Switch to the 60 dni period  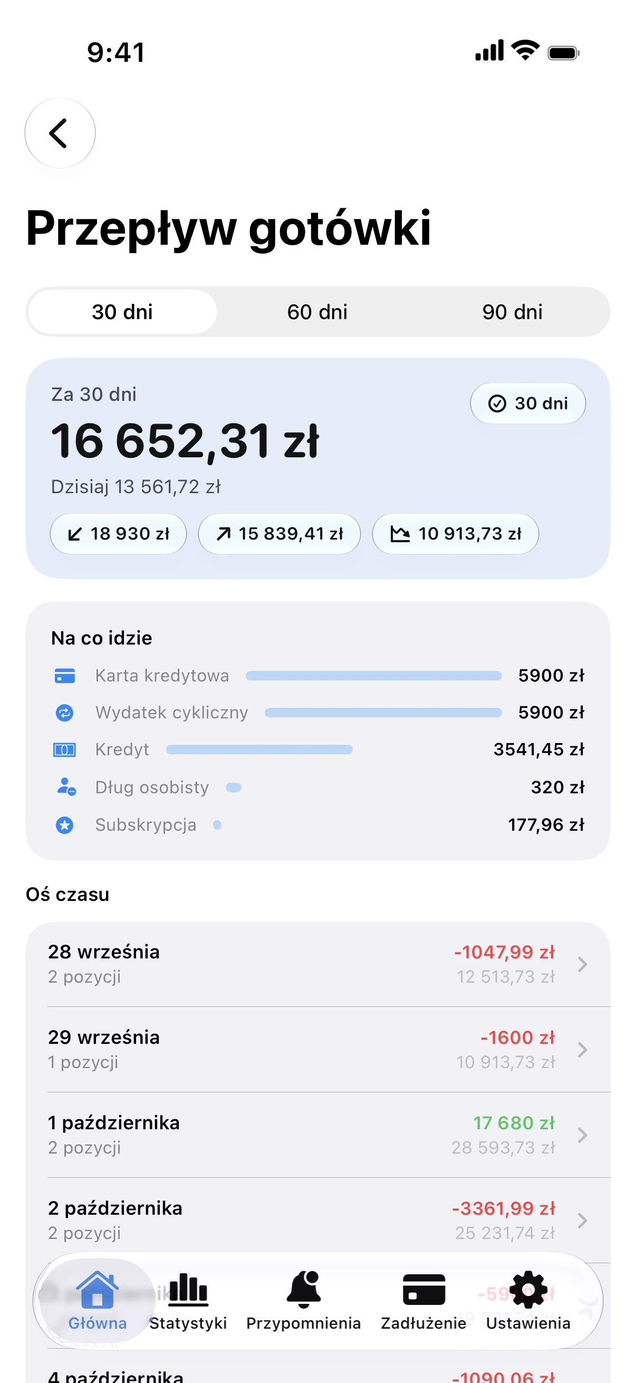point(317,312)
